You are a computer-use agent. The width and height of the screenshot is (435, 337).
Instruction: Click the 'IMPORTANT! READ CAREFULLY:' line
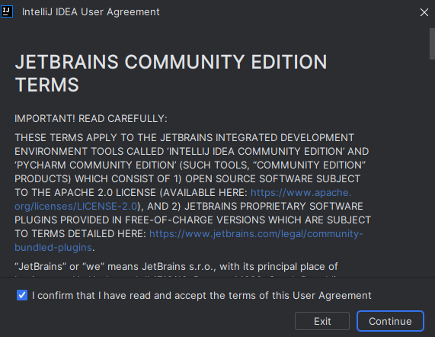click(91, 118)
